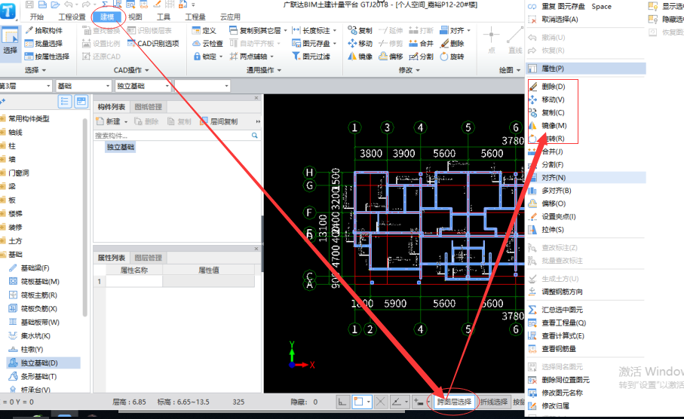Open the 独立基础 component dropdown
Viewport: 684px width, 419px height.
tap(143, 86)
